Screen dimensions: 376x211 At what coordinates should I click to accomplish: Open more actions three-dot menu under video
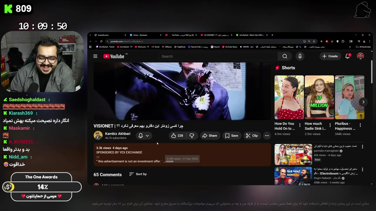(x=267, y=136)
